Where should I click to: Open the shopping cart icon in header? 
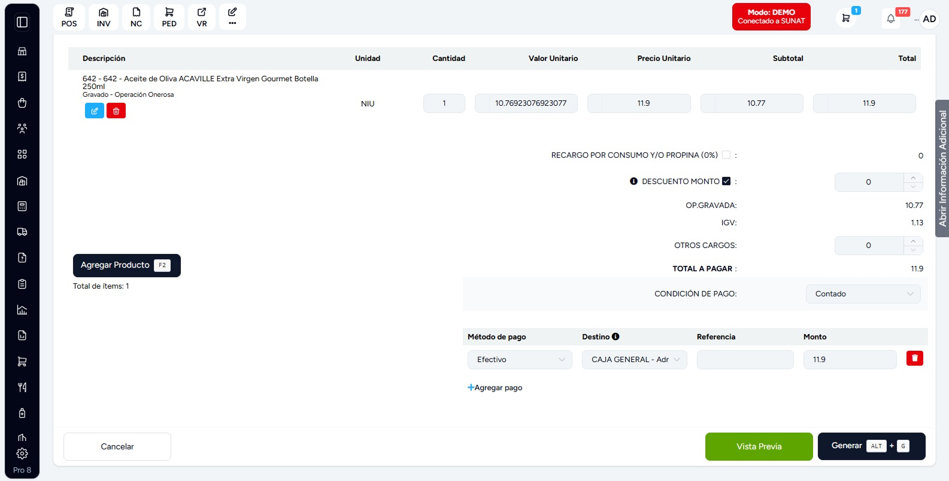pyautogui.click(x=845, y=19)
